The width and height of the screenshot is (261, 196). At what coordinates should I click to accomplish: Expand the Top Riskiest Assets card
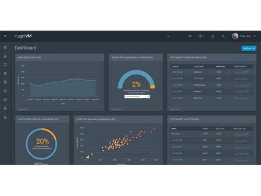point(175,109)
